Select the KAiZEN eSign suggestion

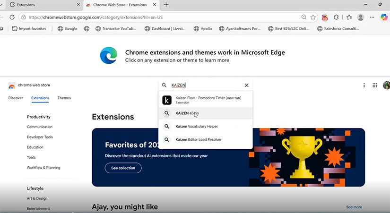206,113
